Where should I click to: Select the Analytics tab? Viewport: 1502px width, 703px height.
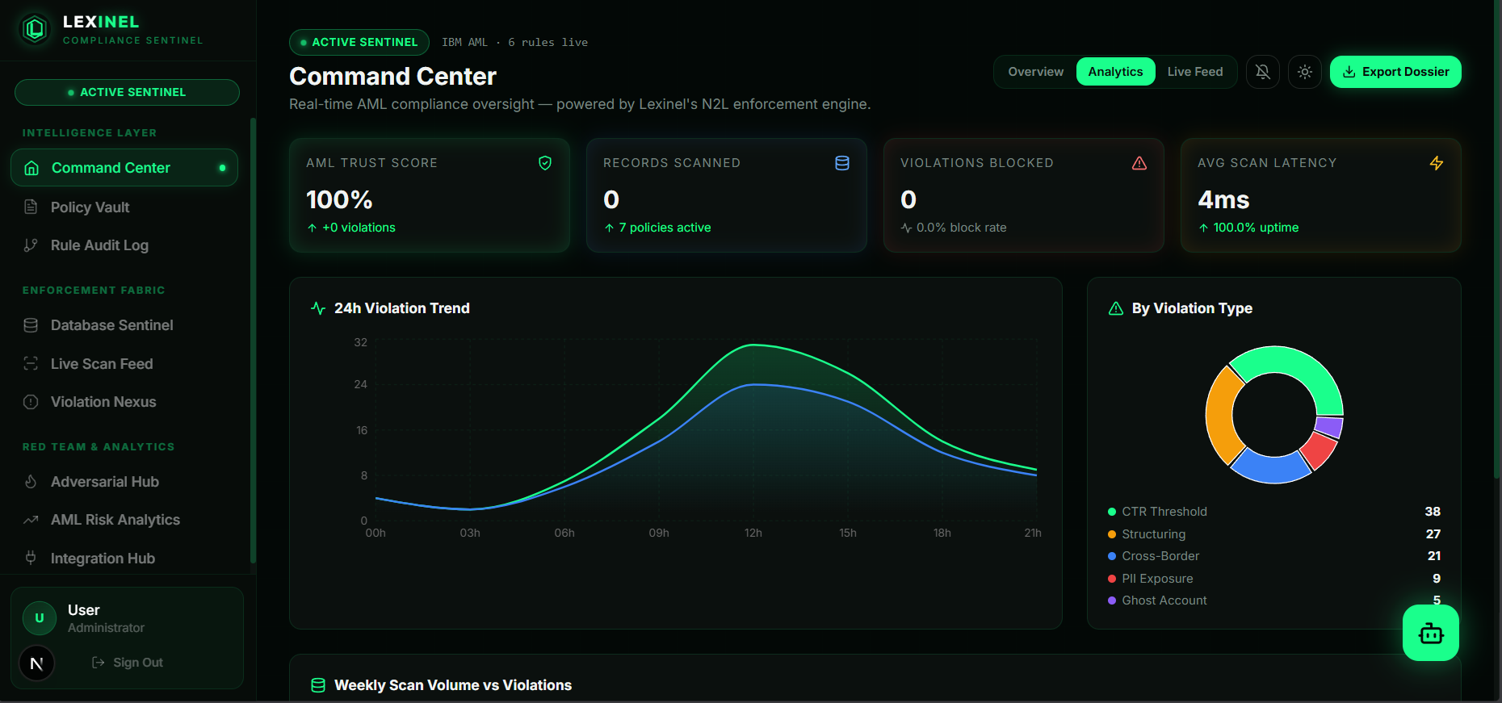[x=1115, y=72]
